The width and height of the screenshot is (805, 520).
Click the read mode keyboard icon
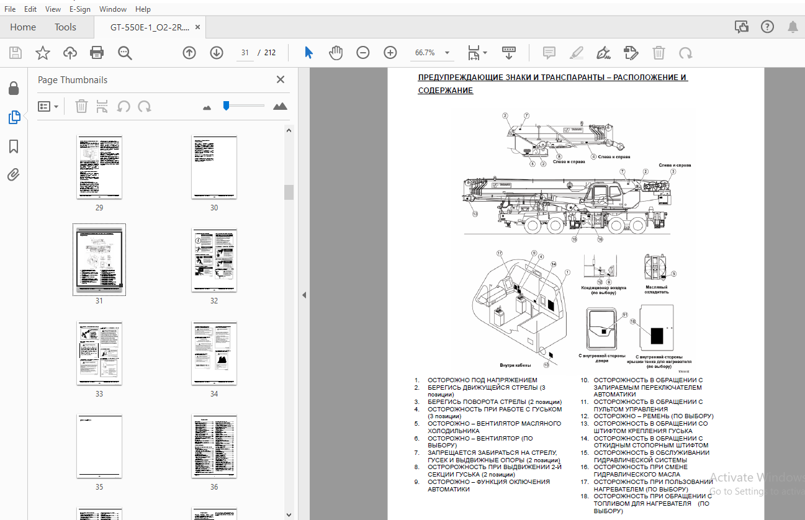509,53
